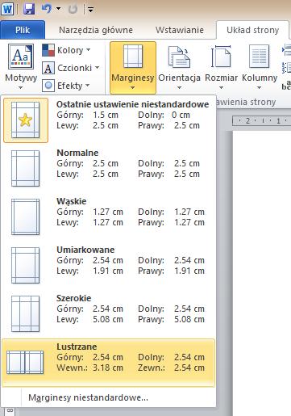The height and width of the screenshot is (416, 291).
Task: Choose Ostatnie ustawienie niestandardowe margin preset
Action: [x=109, y=120]
